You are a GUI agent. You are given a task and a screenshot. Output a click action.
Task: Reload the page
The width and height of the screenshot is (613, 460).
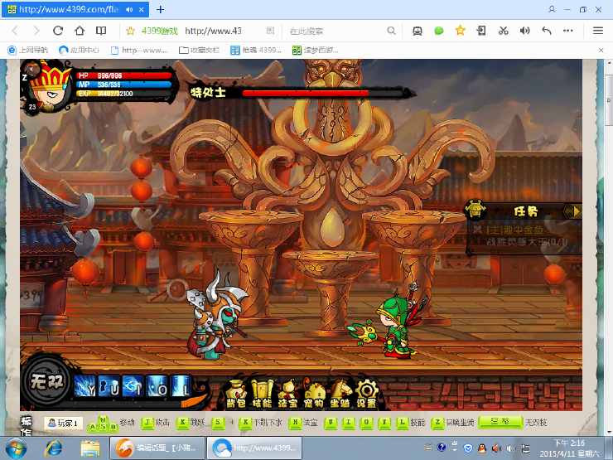click(58, 31)
